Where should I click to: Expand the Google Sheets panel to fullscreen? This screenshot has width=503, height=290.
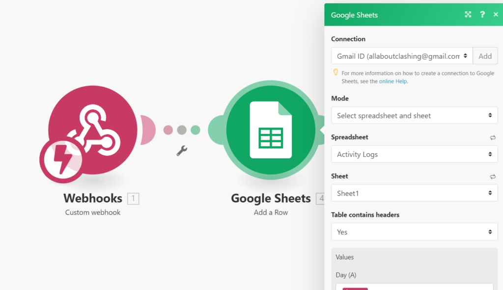(x=468, y=14)
